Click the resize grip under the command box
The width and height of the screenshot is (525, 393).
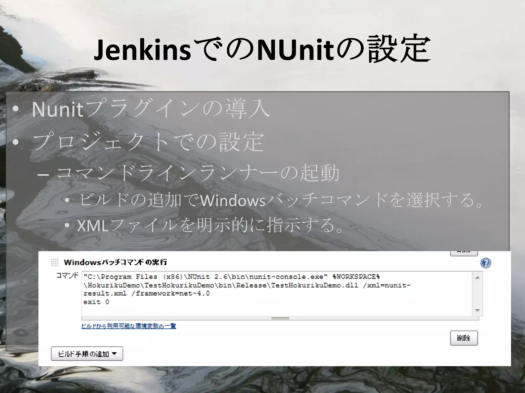[x=280, y=318]
